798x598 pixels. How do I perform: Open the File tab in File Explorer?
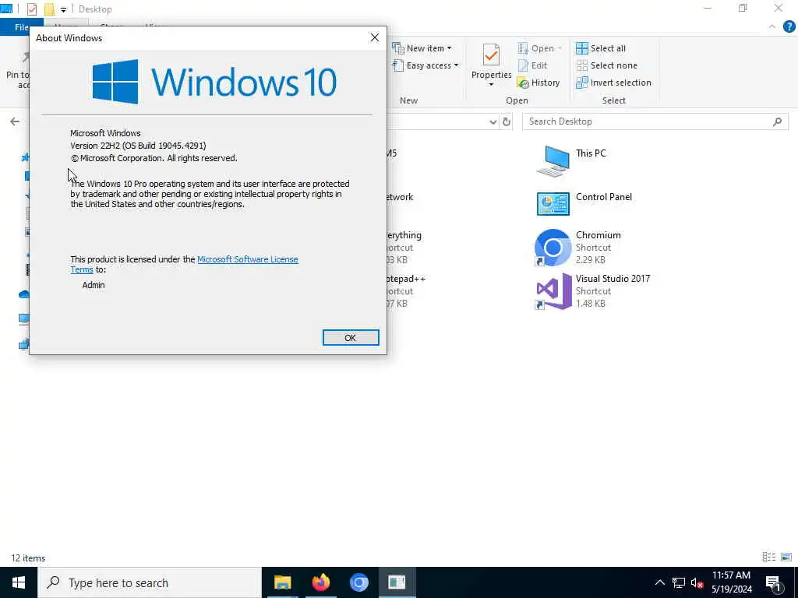click(21, 27)
